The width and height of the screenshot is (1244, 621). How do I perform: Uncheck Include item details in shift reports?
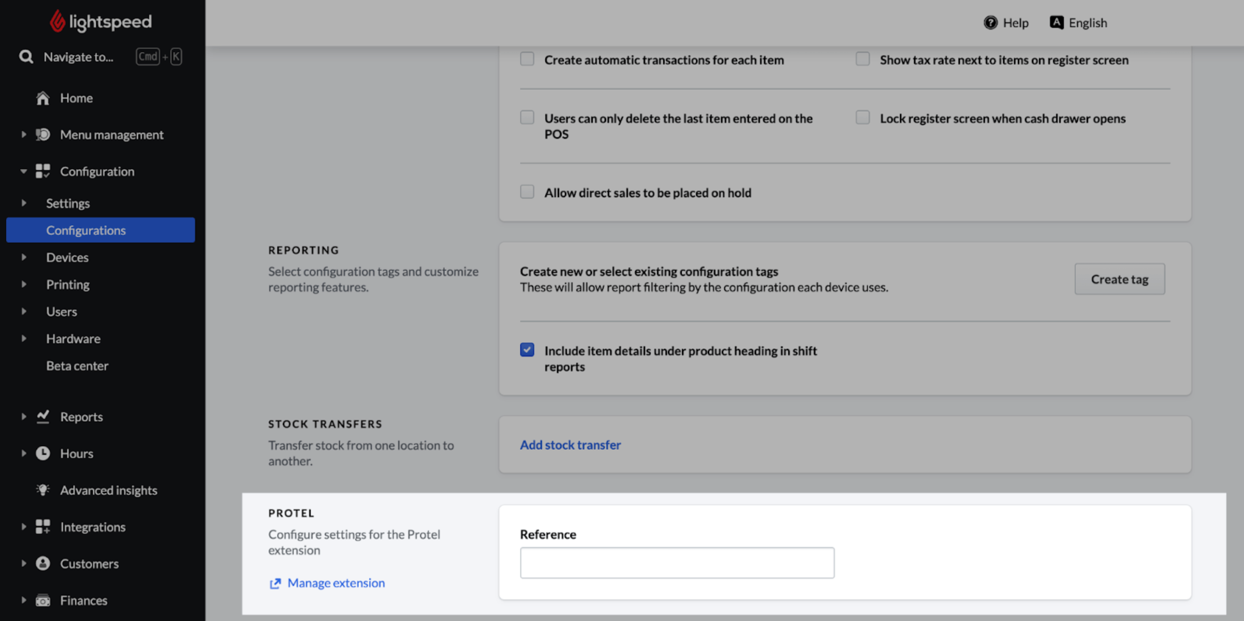point(527,350)
